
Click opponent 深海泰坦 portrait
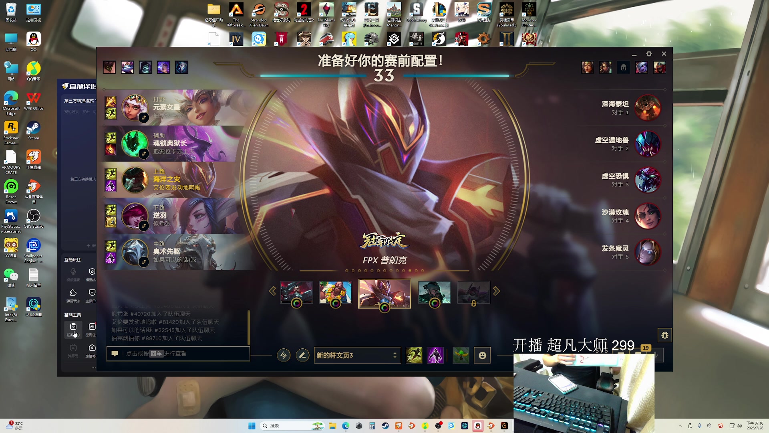648,108
